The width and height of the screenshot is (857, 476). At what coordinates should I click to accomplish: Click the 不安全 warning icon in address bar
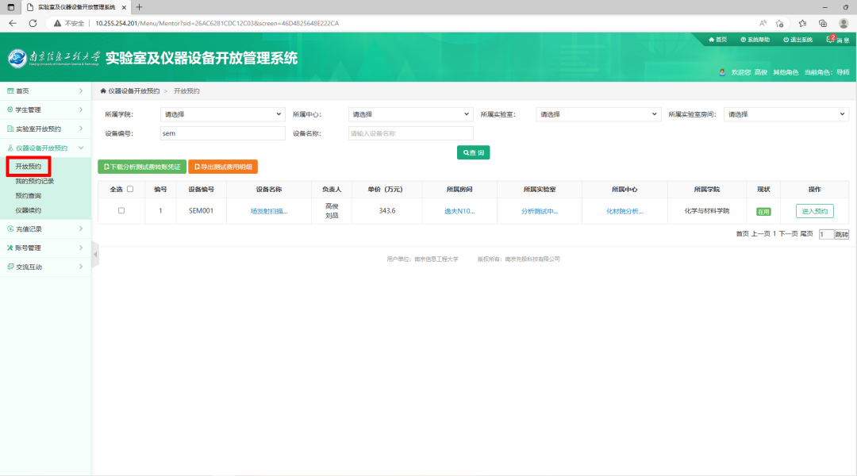(x=57, y=24)
